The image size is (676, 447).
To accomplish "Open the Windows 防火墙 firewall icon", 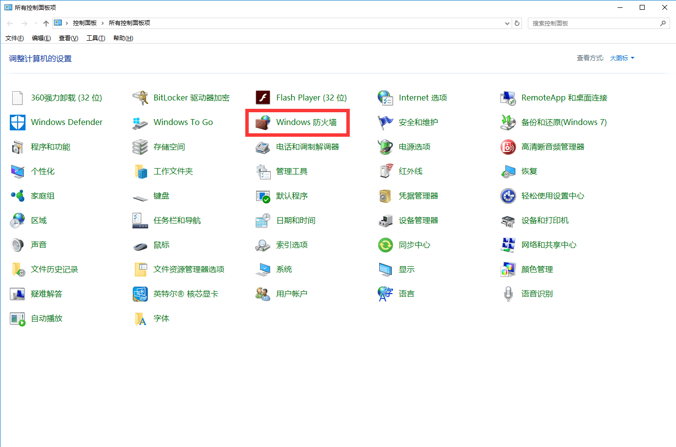I will tap(263, 123).
